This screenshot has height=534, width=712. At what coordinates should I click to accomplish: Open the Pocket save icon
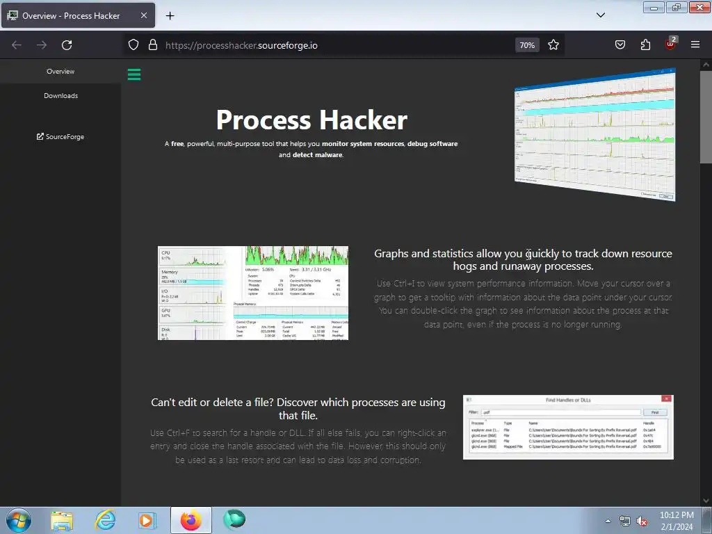click(x=620, y=44)
